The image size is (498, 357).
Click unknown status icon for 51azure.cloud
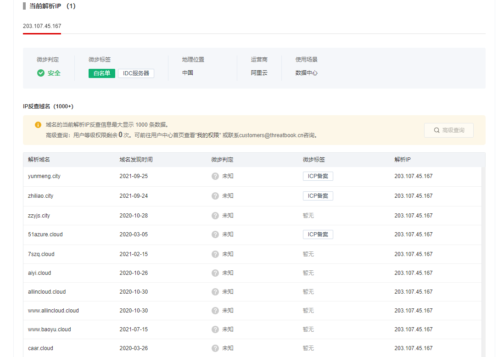(215, 234)
